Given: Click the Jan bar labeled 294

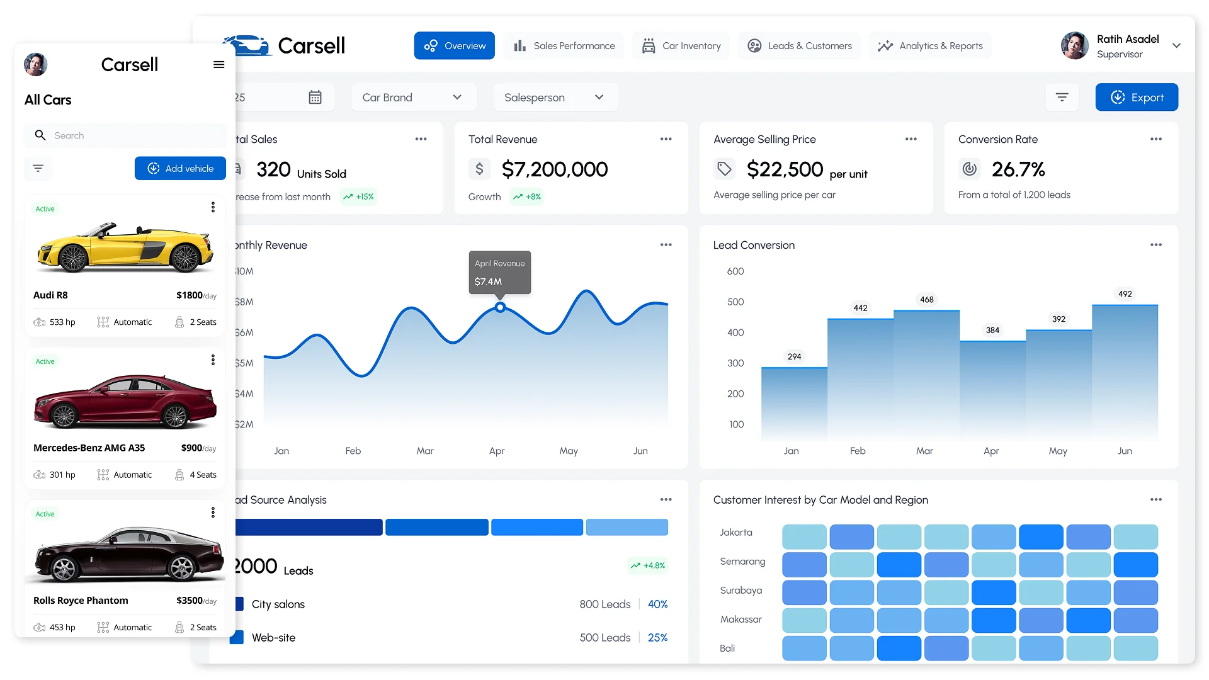Looking at the screenshot, I should [794, 403].
